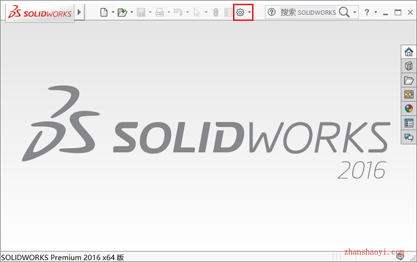
Task: Click the Rebuild traffic light icon
Action: pyautogui.click(x=216, y=12)
